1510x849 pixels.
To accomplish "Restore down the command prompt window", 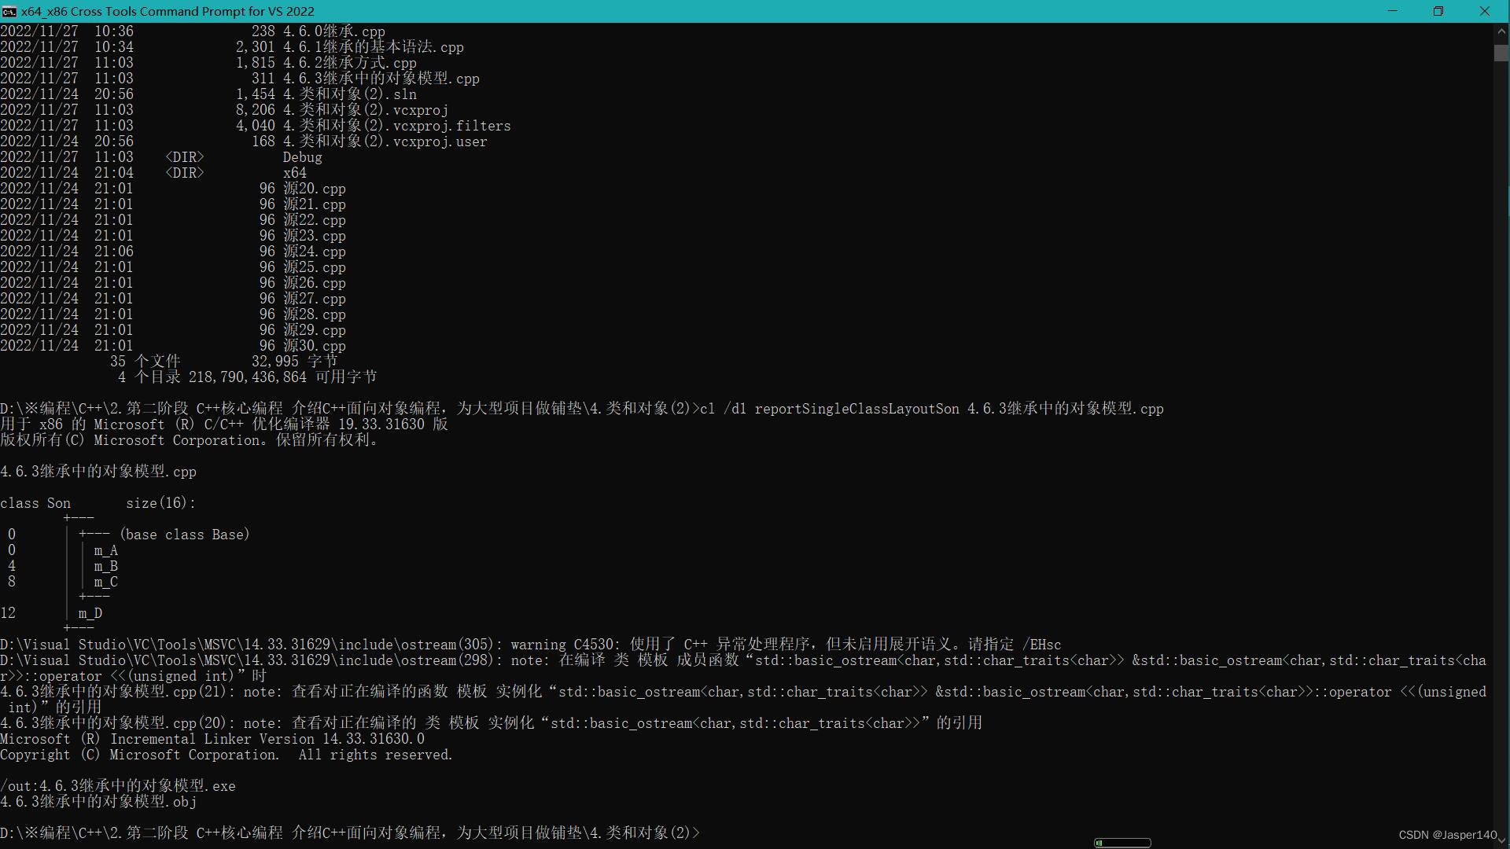I will pyautogui.click(x=1438, y=11).
